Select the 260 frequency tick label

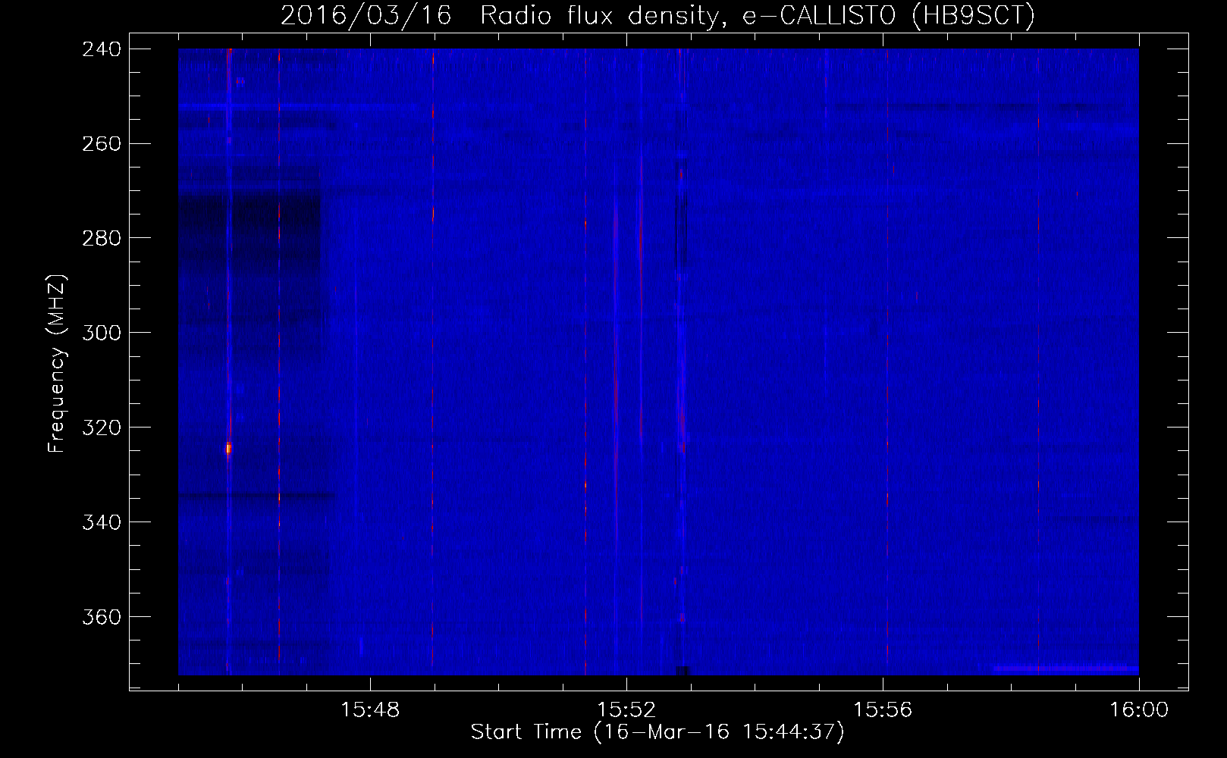coord(101,144)
